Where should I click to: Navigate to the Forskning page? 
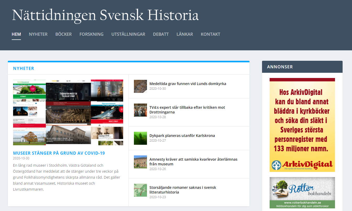pos(92,34)
